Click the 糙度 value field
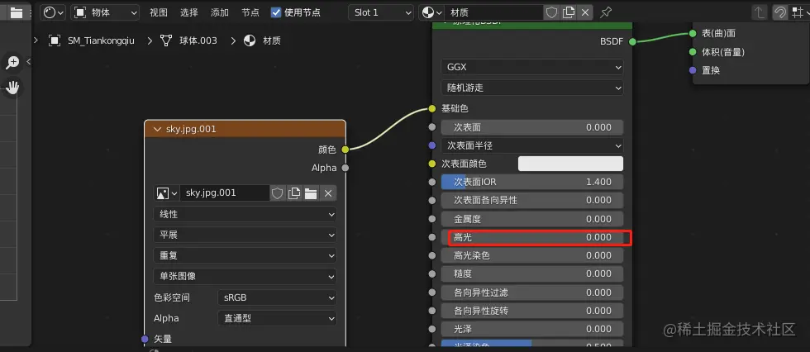The image size is (810, 352). coord(532,274)
